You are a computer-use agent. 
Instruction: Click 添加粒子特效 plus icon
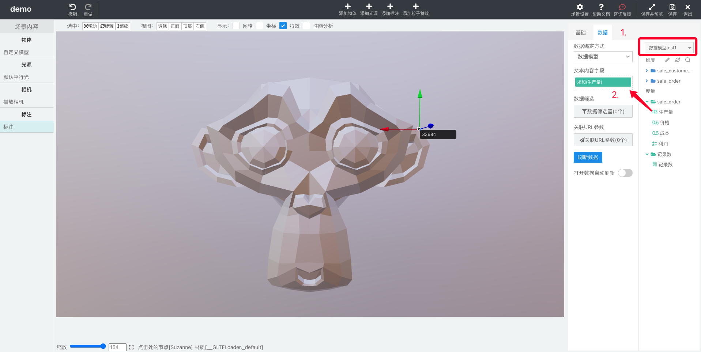(416, 6)
